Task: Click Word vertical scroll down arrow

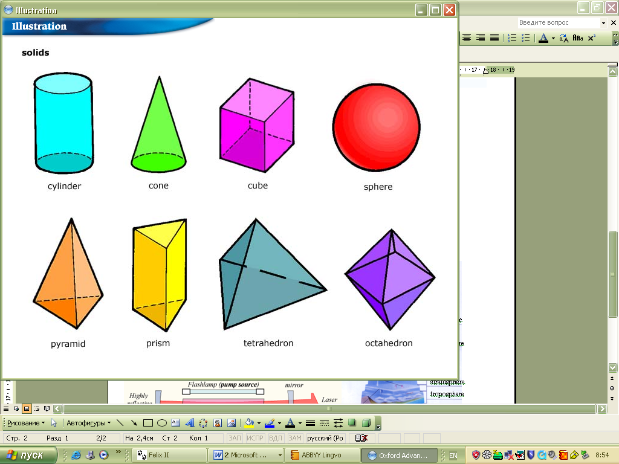Action: [x=613, y=367]
